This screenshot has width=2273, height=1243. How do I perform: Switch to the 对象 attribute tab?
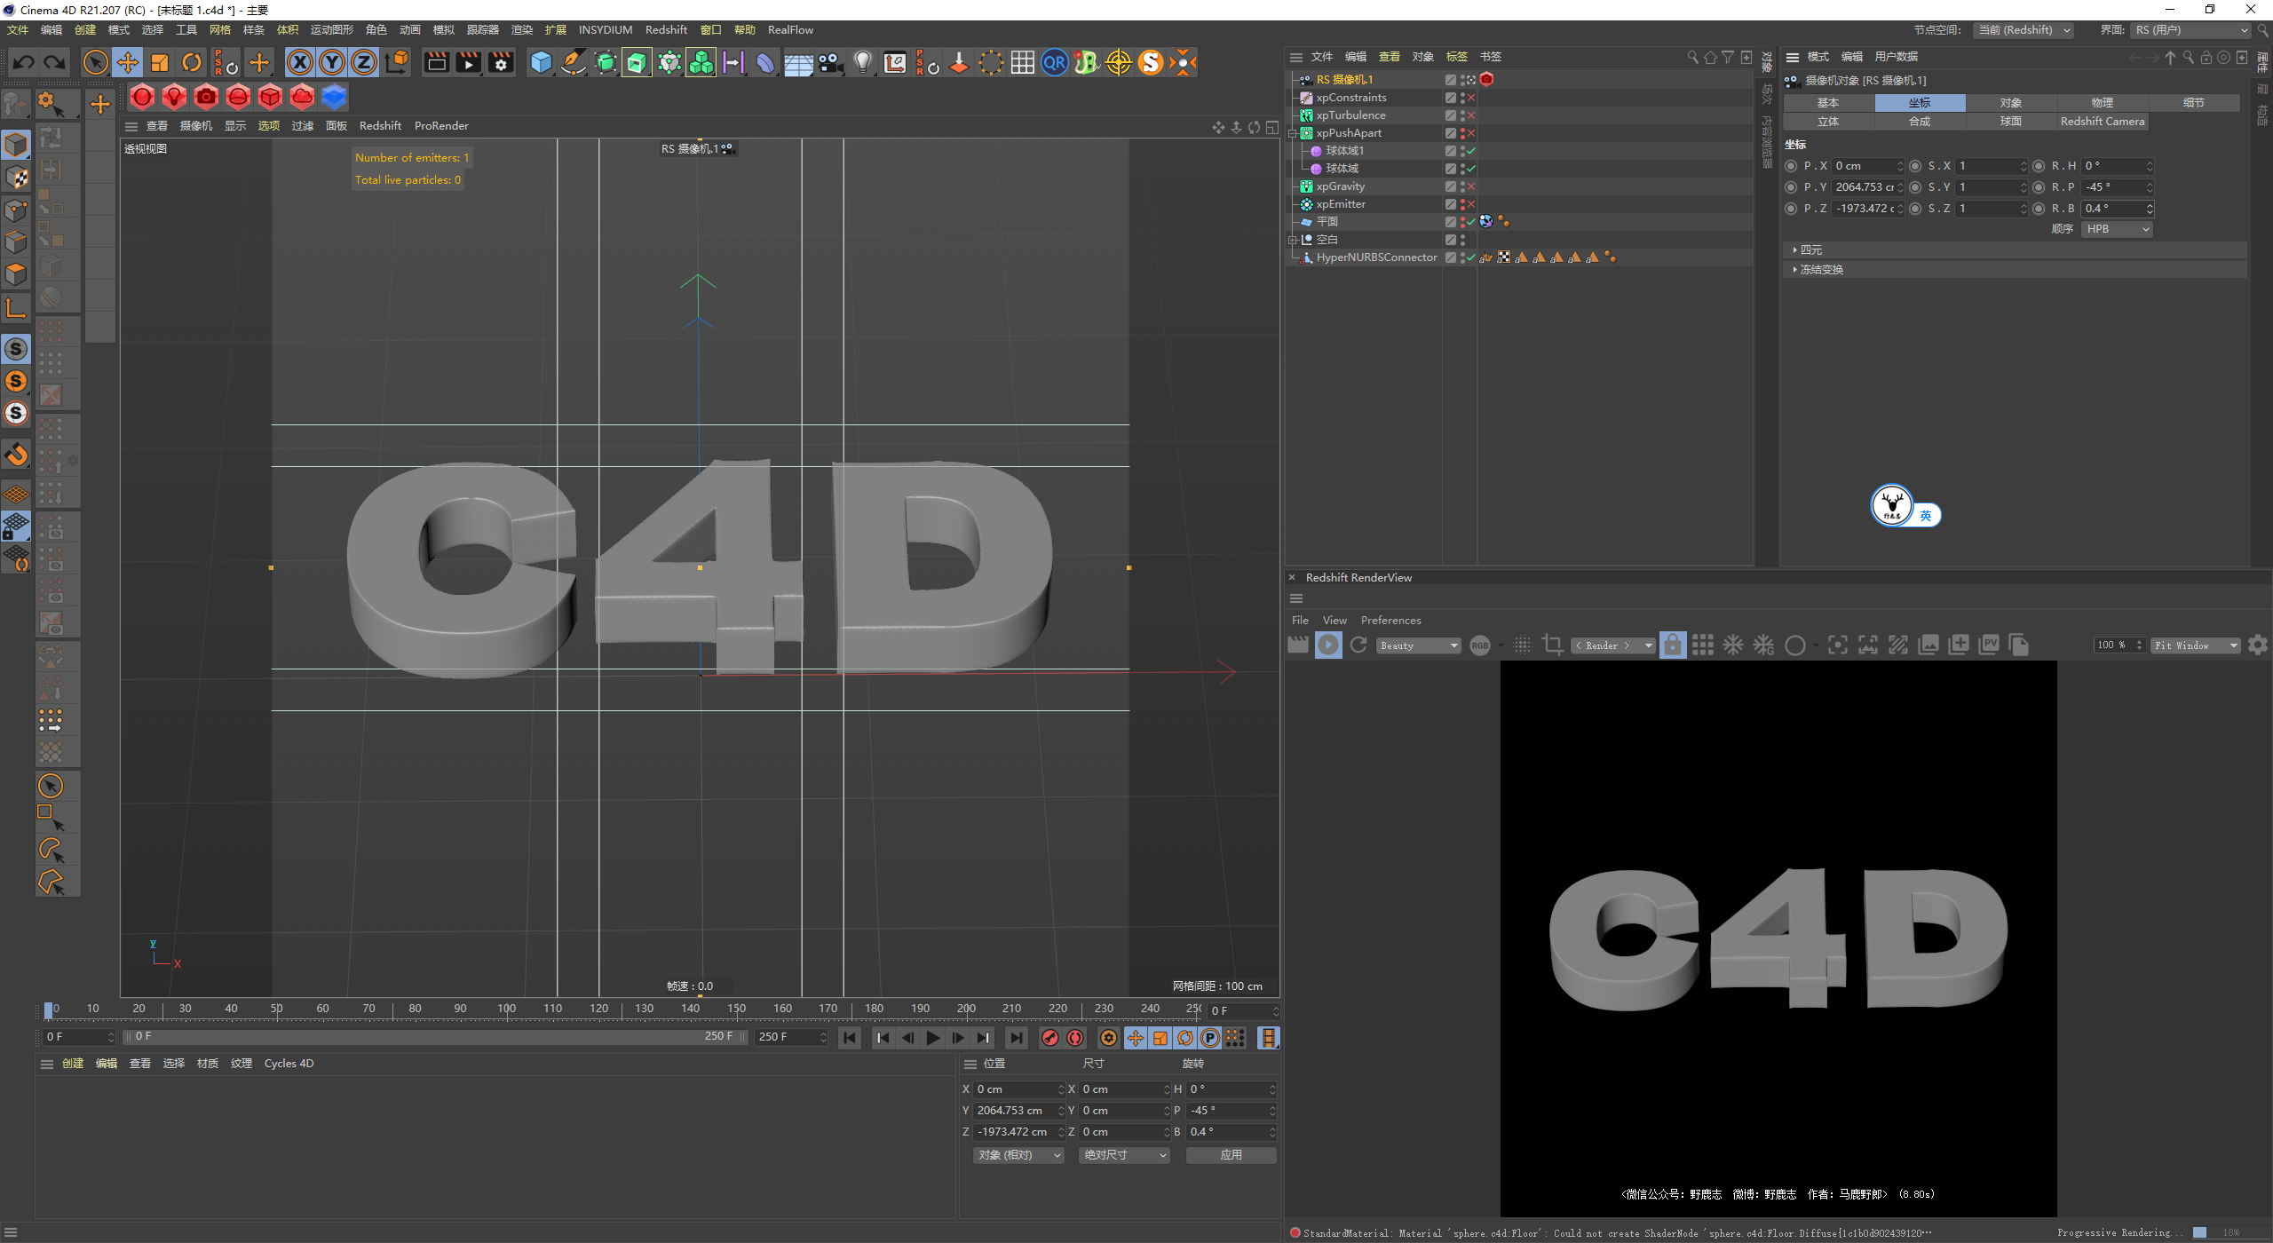(2010, 103)
